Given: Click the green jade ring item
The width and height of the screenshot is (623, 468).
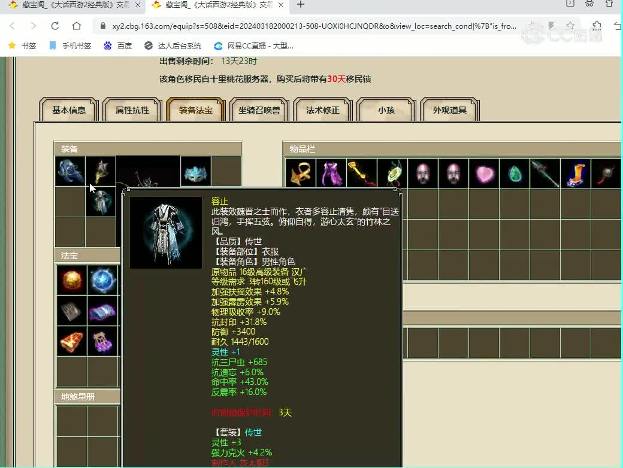Looking at the screenshot, I should 392,173.
